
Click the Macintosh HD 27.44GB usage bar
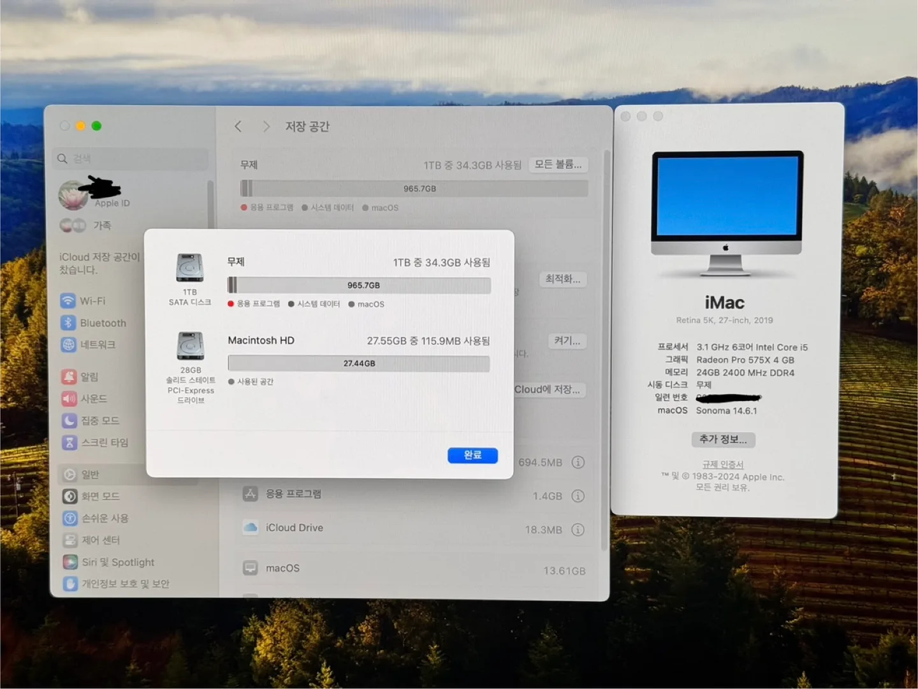[359, 363]
